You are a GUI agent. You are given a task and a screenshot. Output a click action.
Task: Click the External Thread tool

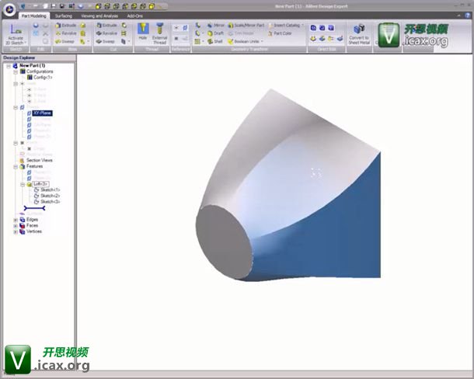159,34
